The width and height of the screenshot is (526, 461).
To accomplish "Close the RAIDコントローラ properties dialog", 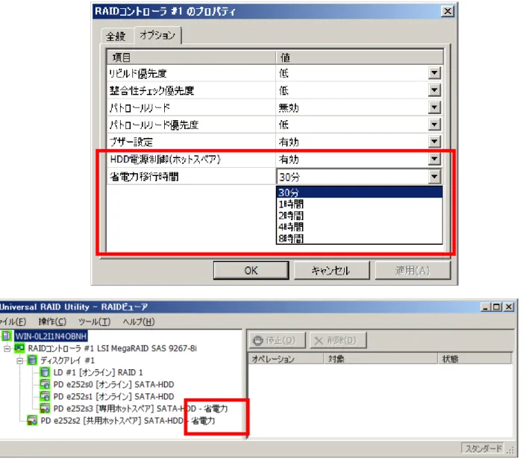I will click(448, 11).
